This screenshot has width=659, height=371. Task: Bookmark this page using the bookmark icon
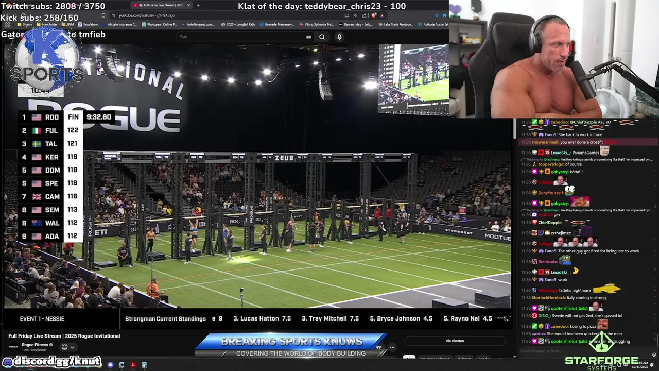[x=103, y=15]
